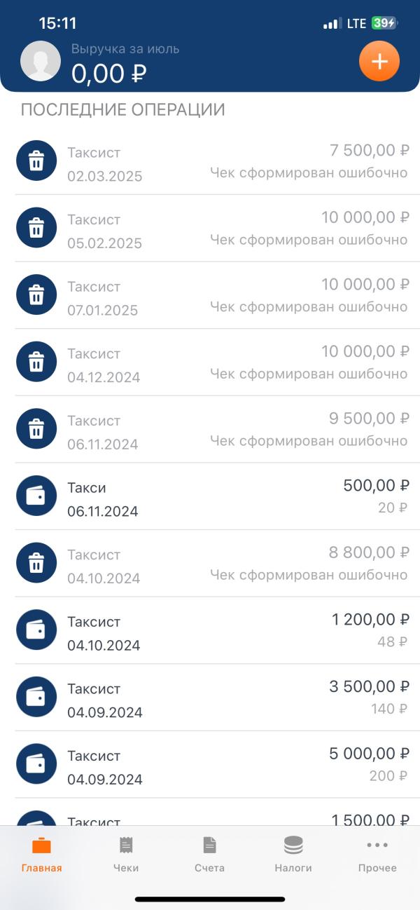This screenshot has width=420, height=910.
Task: Select the Главная tab
Action: pos(42,854)
